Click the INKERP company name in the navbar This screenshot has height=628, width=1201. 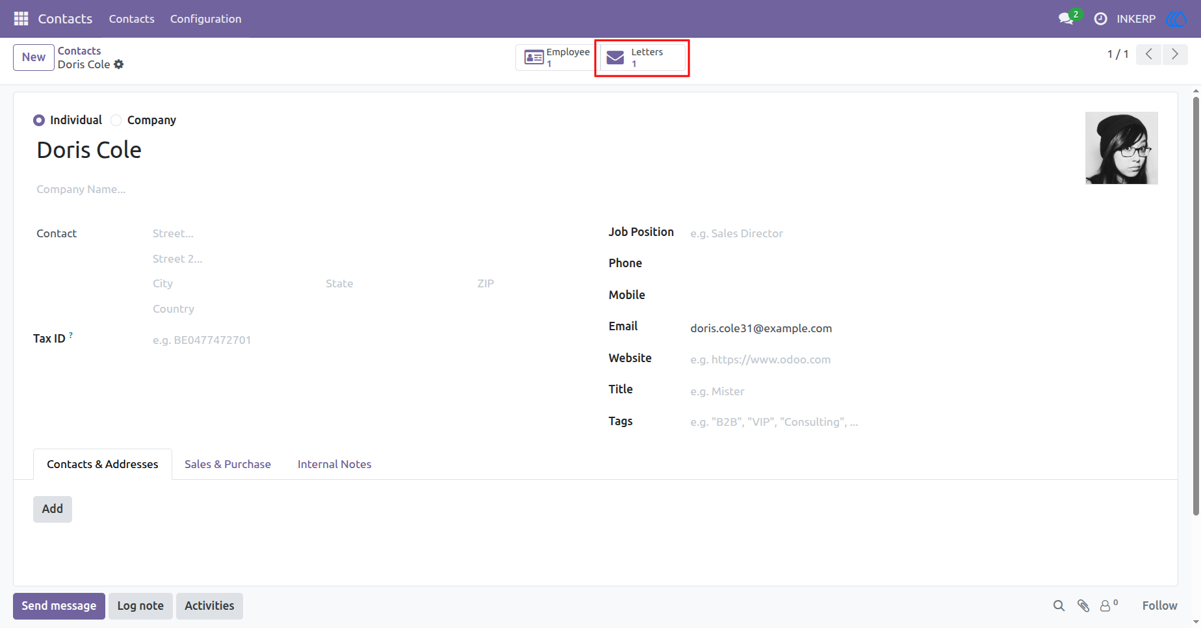1136,19
